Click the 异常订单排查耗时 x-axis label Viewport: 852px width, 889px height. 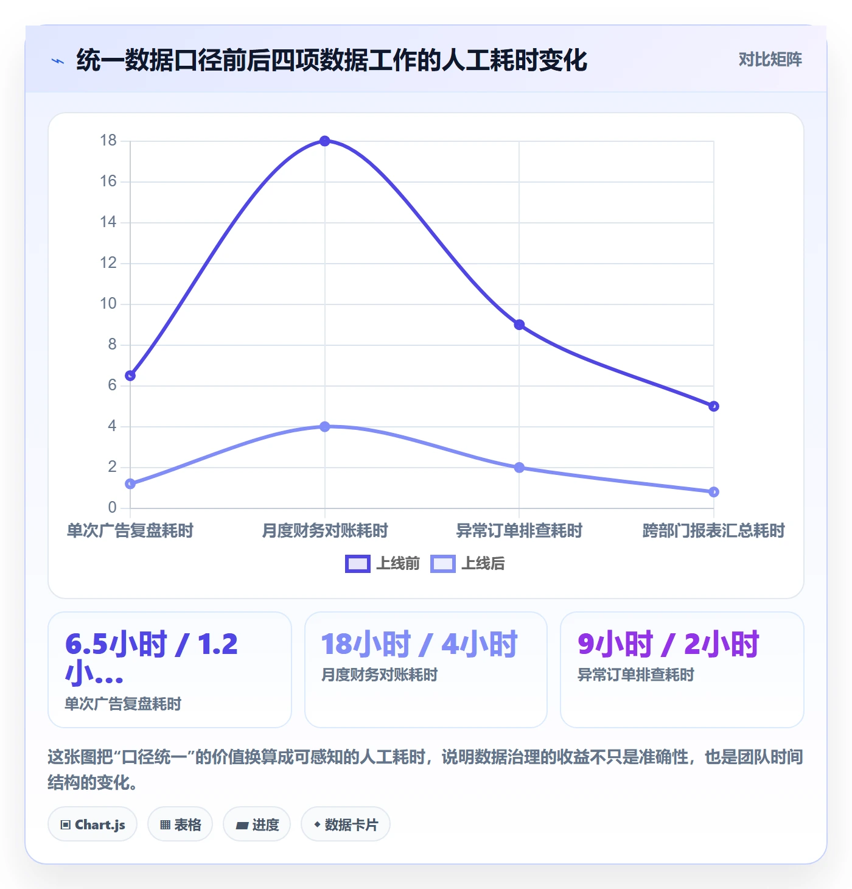coord(519,531)
